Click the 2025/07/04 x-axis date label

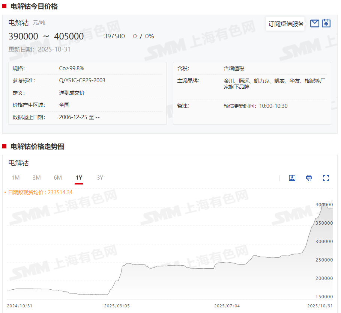pyautogui.click(x=227, y=306)
